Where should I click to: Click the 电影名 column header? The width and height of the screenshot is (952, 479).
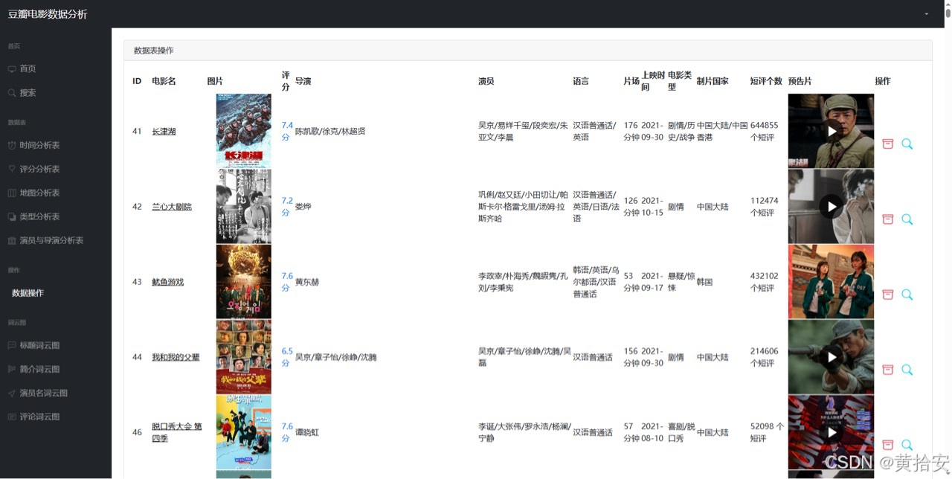tap(164, 81)
